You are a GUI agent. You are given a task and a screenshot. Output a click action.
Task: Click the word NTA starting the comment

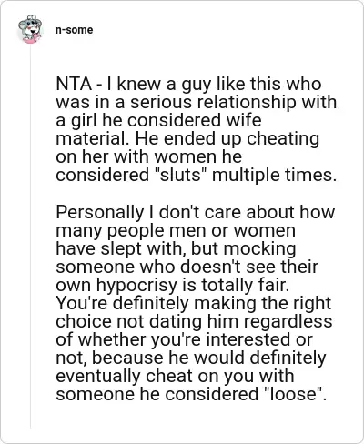click(x=74, y=84)
